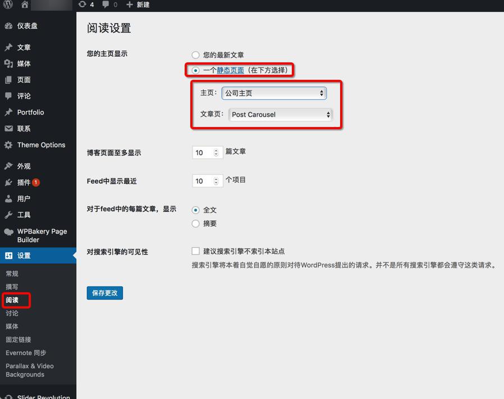Open 阅读 settings submenu
The image size is (504, 399).
(12, 300)
